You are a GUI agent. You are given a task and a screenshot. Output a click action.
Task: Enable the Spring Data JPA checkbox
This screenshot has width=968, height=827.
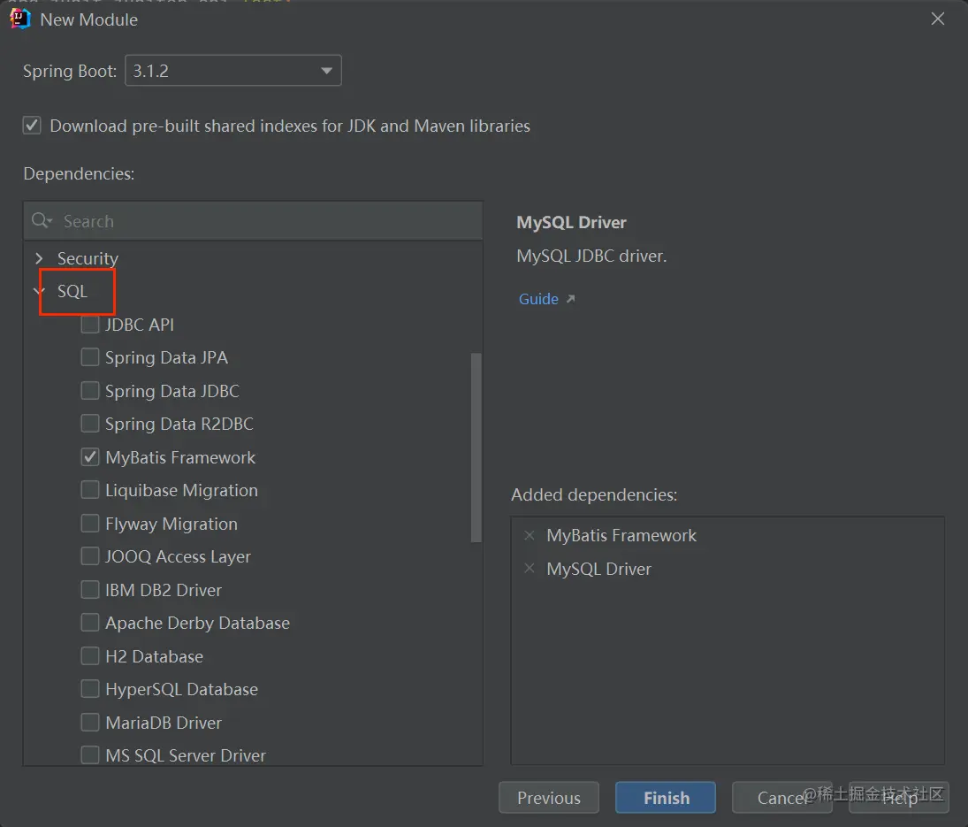pos(90,357)
